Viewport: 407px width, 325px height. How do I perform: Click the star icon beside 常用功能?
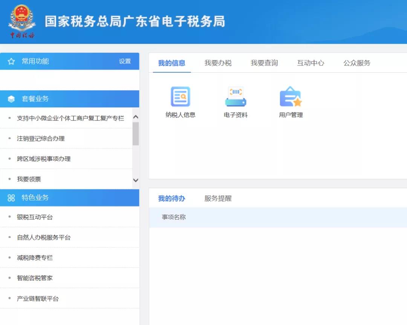point(11,61)
